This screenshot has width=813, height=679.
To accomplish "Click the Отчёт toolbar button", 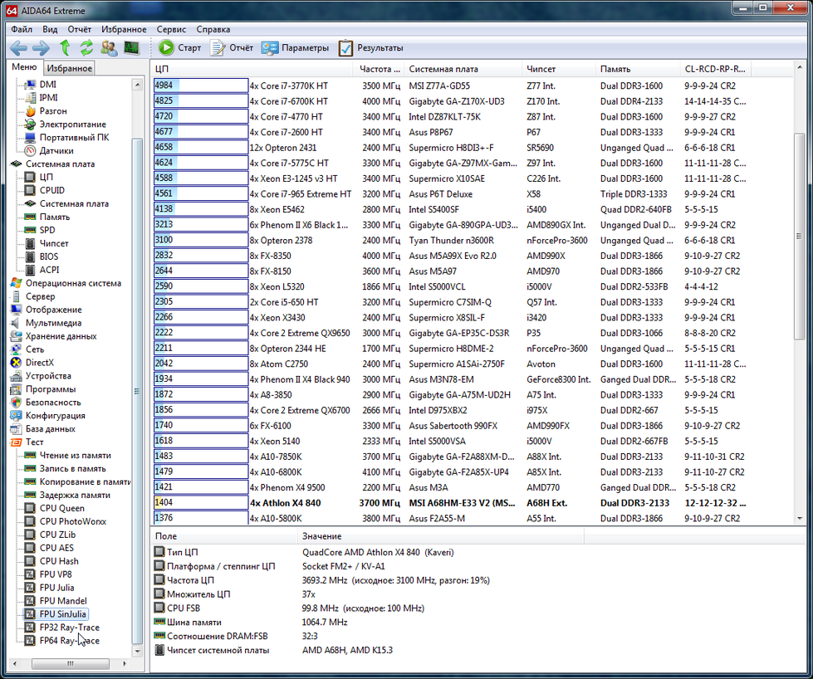I will [232, 48].
